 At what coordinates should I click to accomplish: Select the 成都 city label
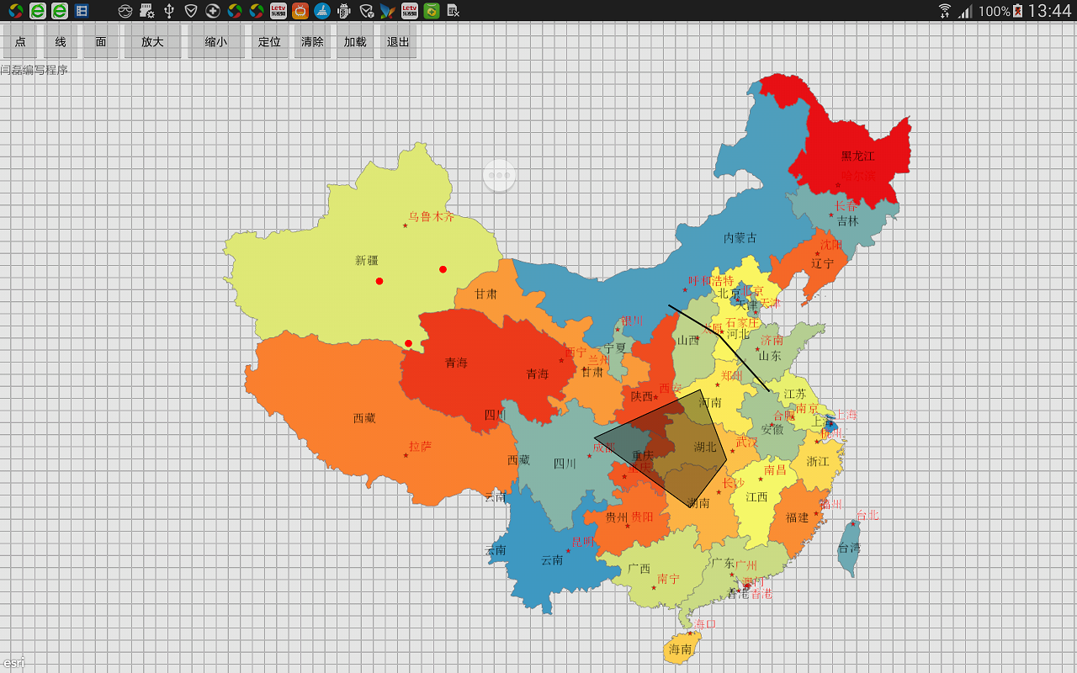point(604,448)
